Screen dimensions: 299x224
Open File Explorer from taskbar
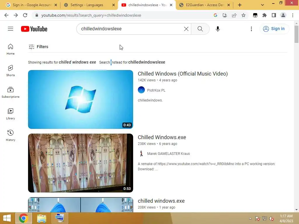point(41,218)
